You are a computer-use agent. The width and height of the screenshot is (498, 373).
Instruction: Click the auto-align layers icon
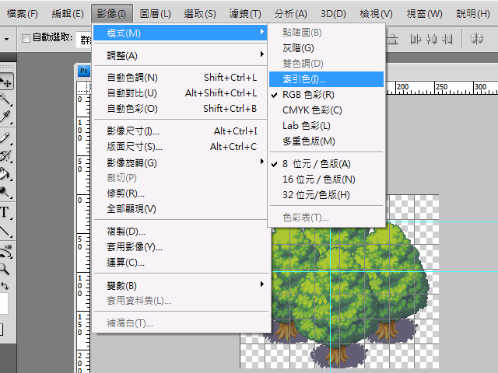[x=476, y=39]
